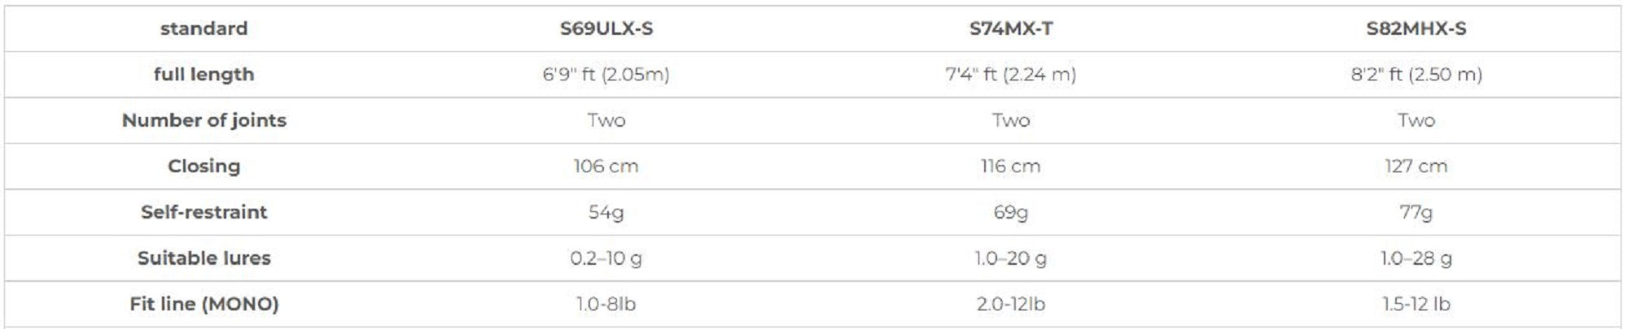Click the 8'2" ft (2.50 m) cell
1628x329 pixels.
1416,75
